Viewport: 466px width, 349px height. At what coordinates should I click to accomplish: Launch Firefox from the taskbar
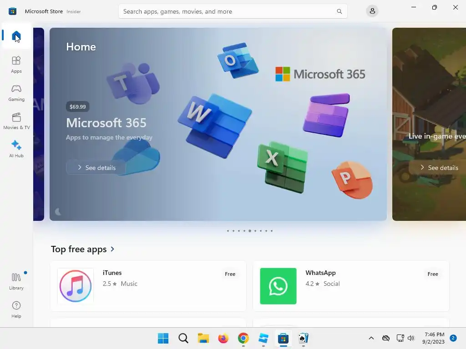[x=223, y=338]
